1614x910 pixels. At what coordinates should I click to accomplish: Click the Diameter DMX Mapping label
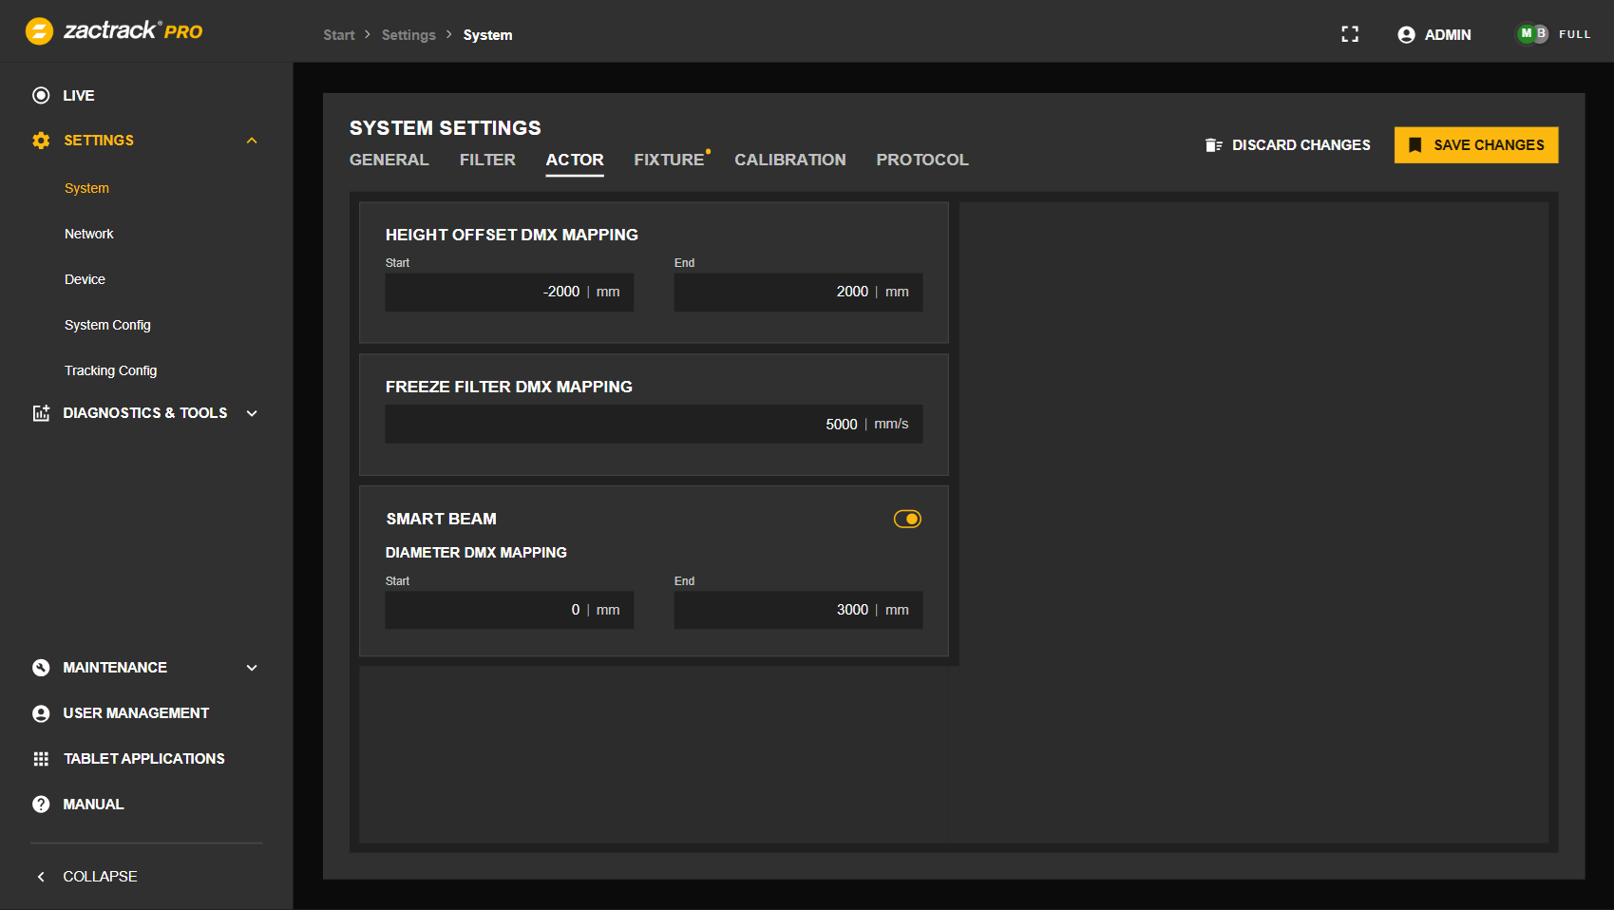pos(476,552)
